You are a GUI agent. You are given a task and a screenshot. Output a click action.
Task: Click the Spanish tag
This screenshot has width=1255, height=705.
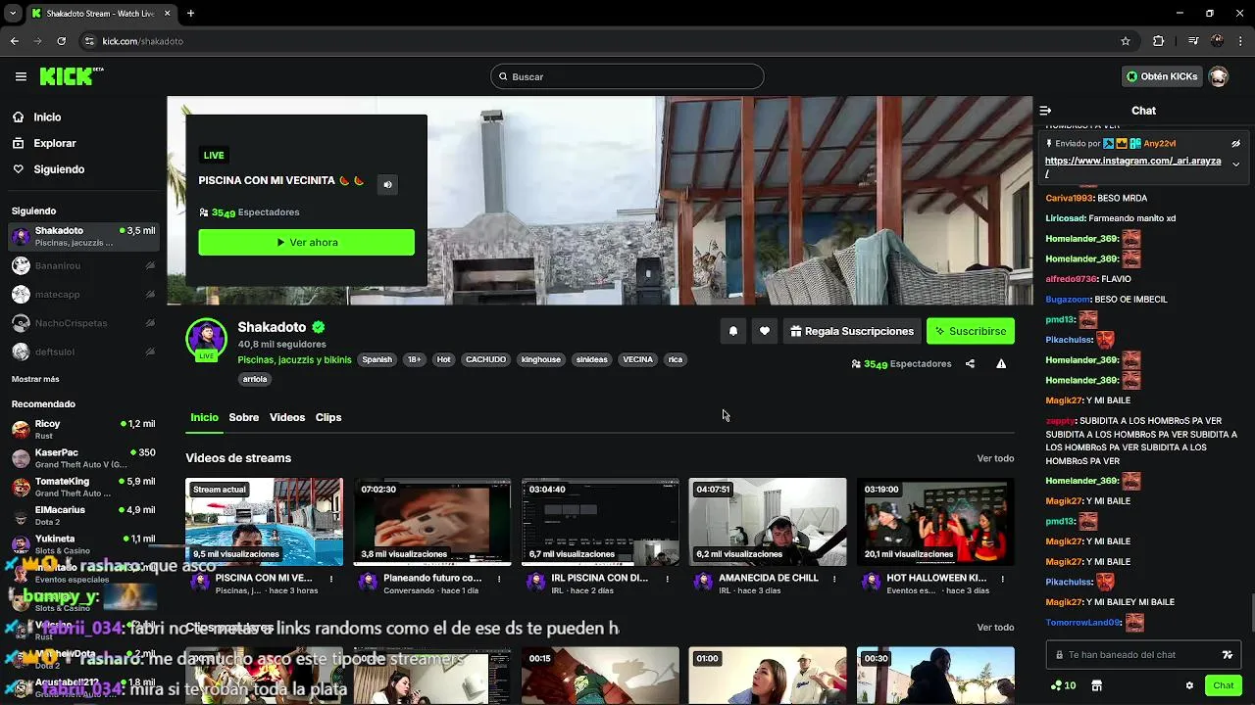pos(376,359)
